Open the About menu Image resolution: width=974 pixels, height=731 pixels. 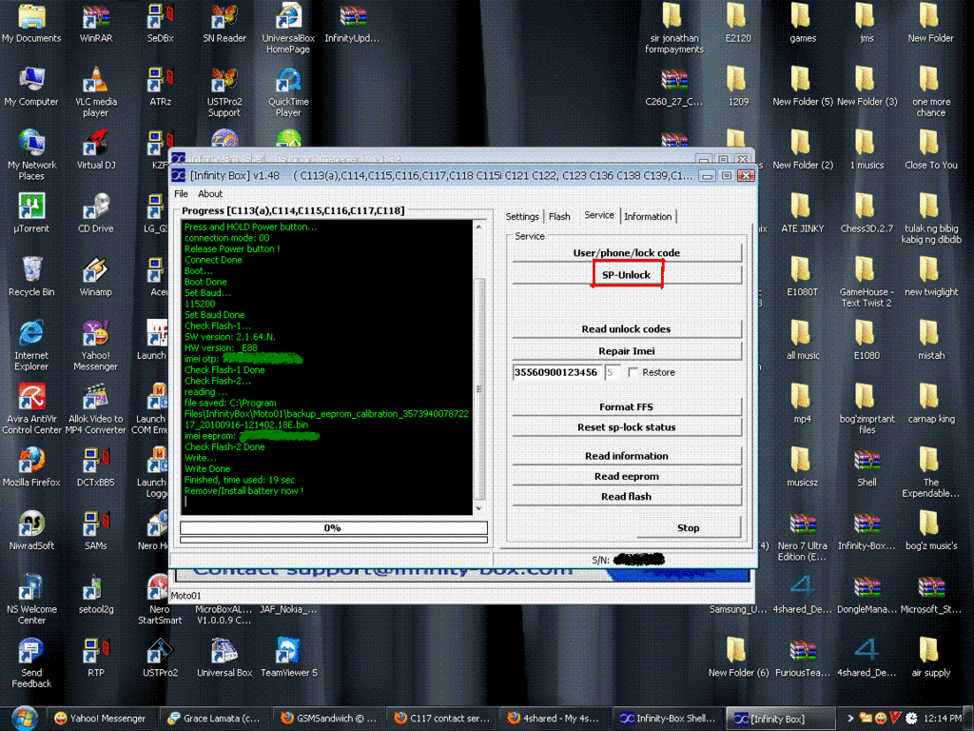[x=210, y=194]
